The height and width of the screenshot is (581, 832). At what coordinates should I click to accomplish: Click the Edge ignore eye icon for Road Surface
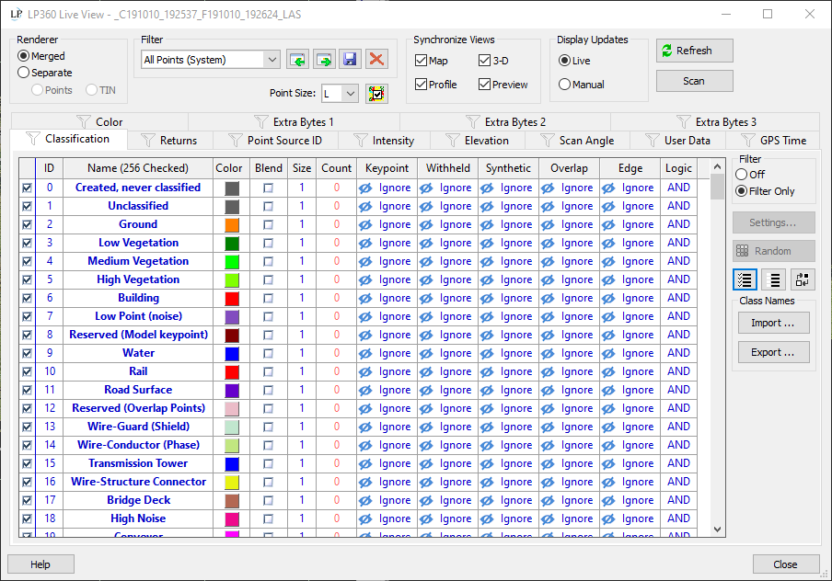[608, 390]
